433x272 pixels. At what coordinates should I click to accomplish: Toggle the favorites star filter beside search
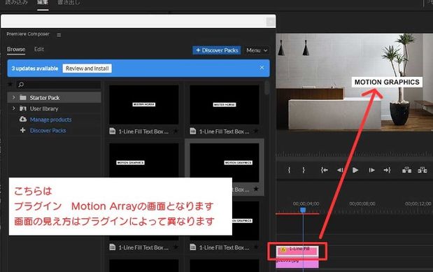tap(10, 84)
